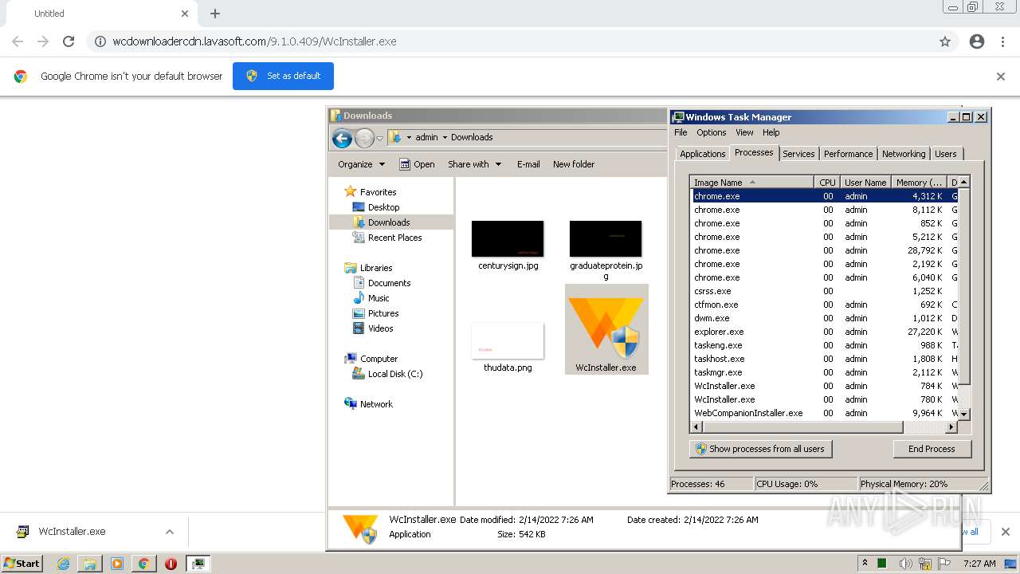
Task: Open Recent Places in Favorites
Action: (394, 238)
